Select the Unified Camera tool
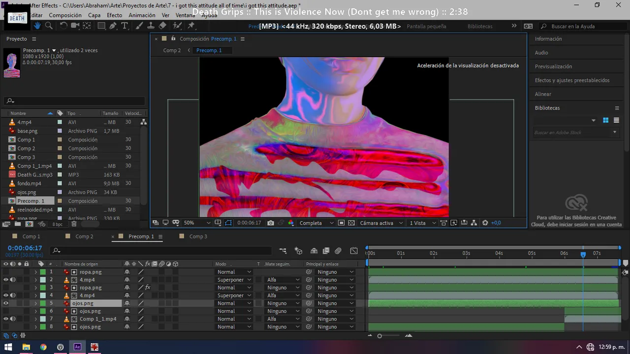Image resolution: width=630 pixels, height=354 pixels. pyautogui.click(x=75, y=26)
